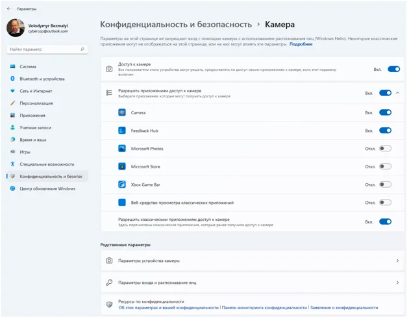Toggle Разрешить приложениям доступ к камере switch
Viewport: 409px width, 319px height.
point(385,93)
